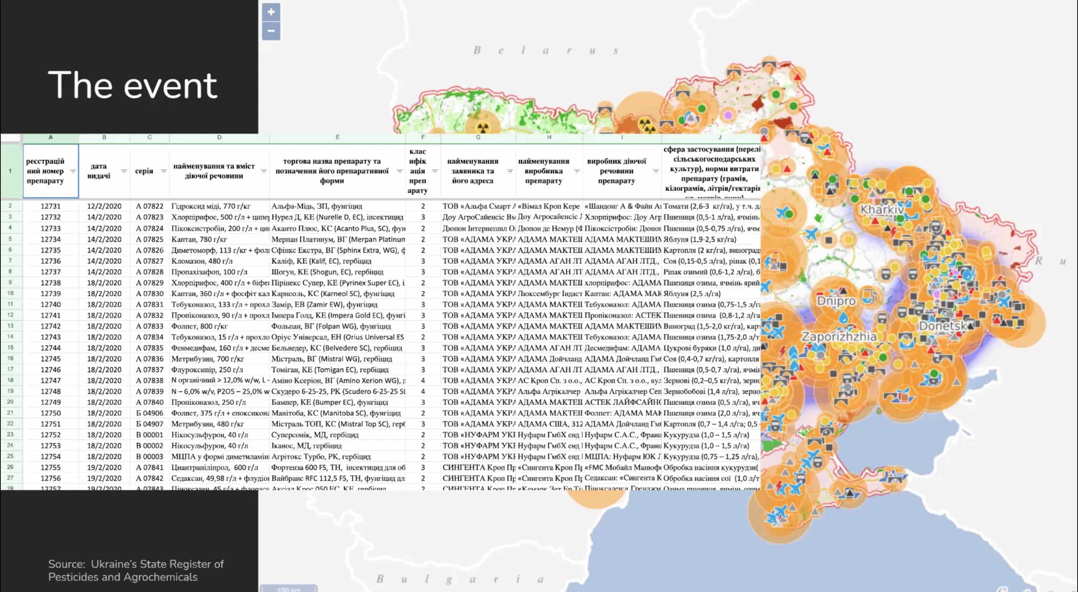Select cell 'Циантраніліпрол, 600 г/л'

click(x=219, y=467)
